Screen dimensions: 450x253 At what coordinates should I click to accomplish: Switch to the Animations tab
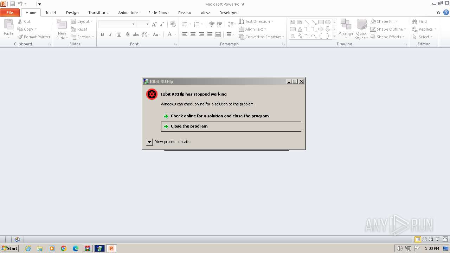coord(128,13)
